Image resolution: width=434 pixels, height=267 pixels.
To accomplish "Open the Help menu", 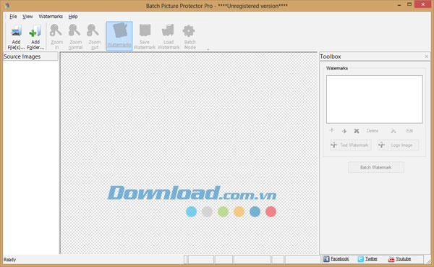I will point(73,17).
